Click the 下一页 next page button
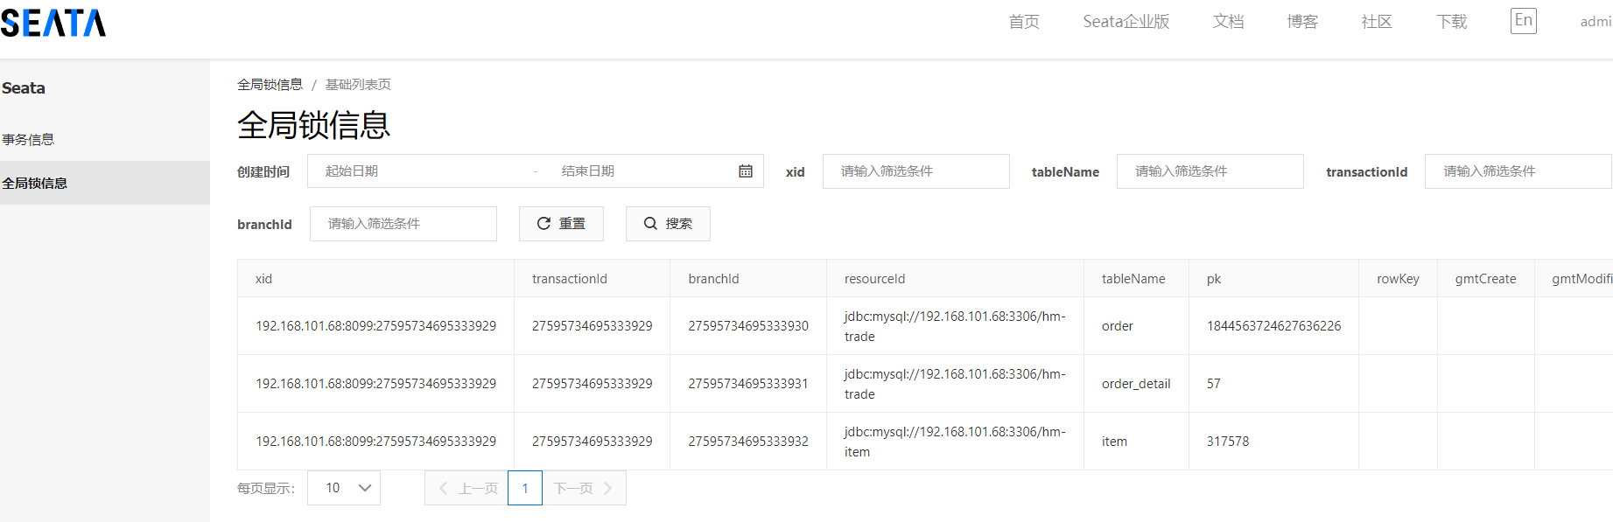 (x=584, y=488)
